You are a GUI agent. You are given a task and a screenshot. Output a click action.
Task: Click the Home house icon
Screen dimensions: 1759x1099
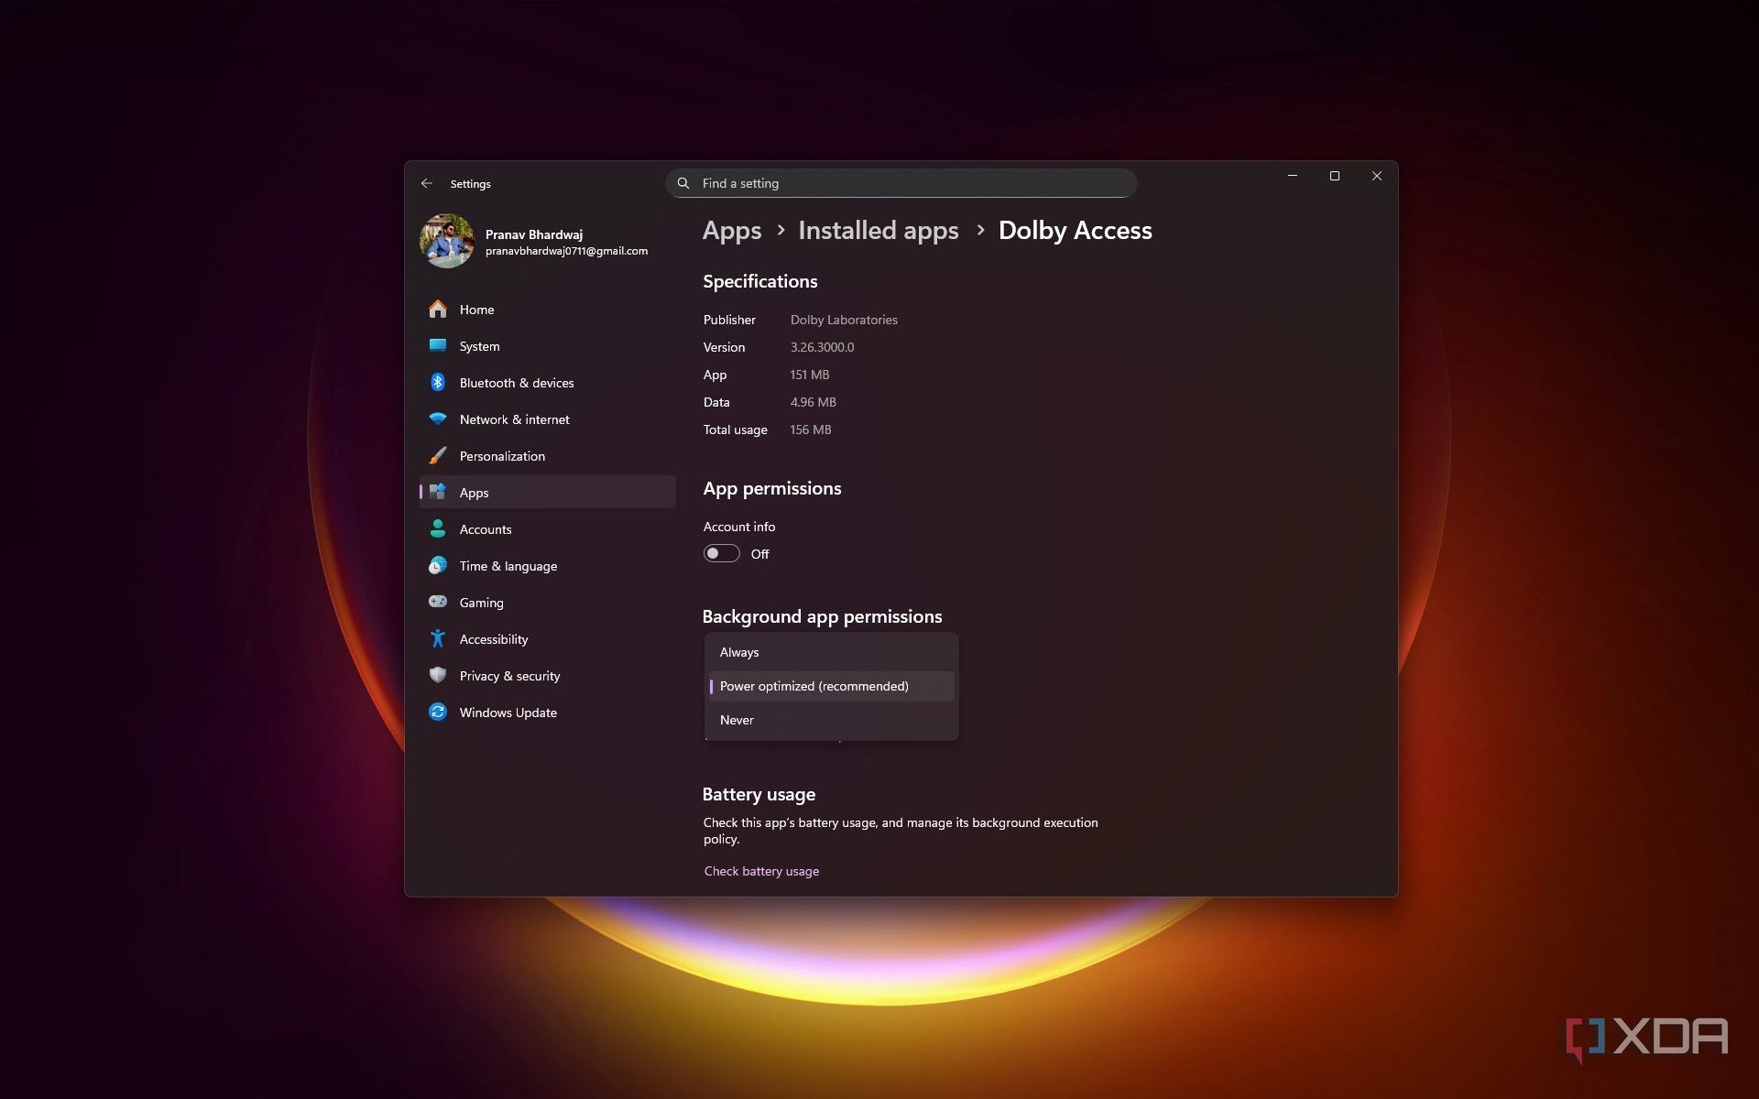(x=438, y=310)
